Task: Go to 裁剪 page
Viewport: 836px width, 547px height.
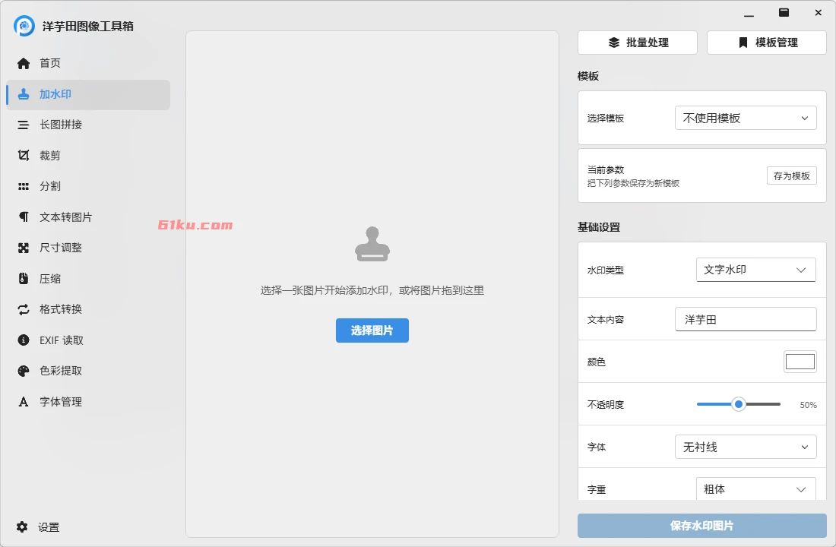Action: 88,156
